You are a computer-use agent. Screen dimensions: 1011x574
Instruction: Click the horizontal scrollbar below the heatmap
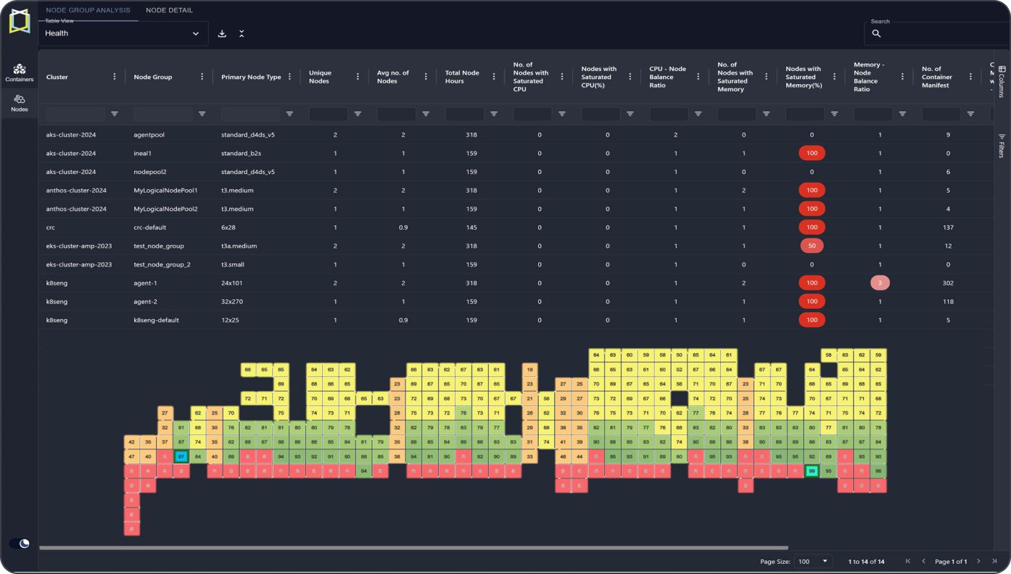[x=413, y=548]
